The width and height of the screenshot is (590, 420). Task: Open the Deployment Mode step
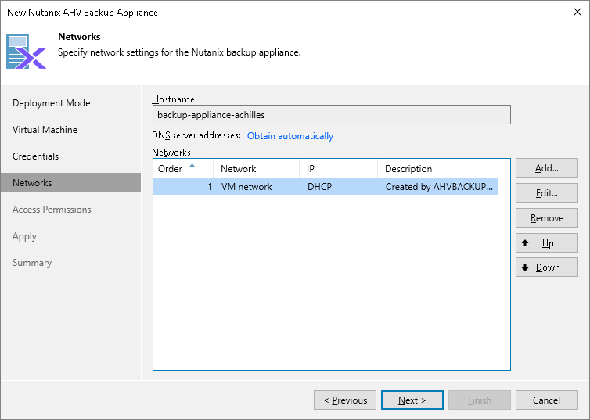pos(52,103)
